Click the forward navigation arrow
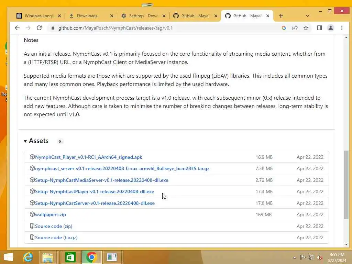Viewport: 352px width, 264px height. (28, 28)
